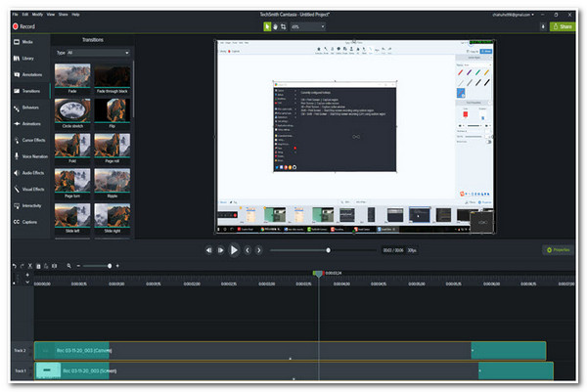
Task: Select the Slide left transition
Action: pyautogui.click(x=72, y=218)
